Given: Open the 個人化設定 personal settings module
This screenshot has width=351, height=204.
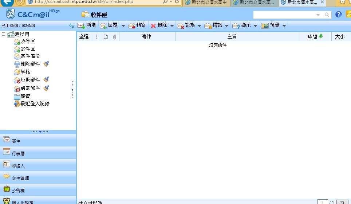Looking at the screenshot, I should click(38, 201).
